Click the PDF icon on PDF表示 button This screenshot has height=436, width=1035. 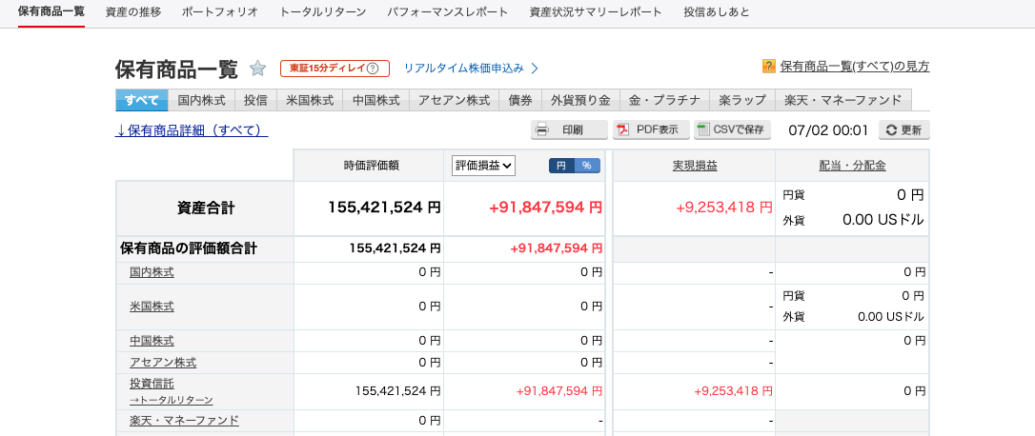[x=623, y=129]
